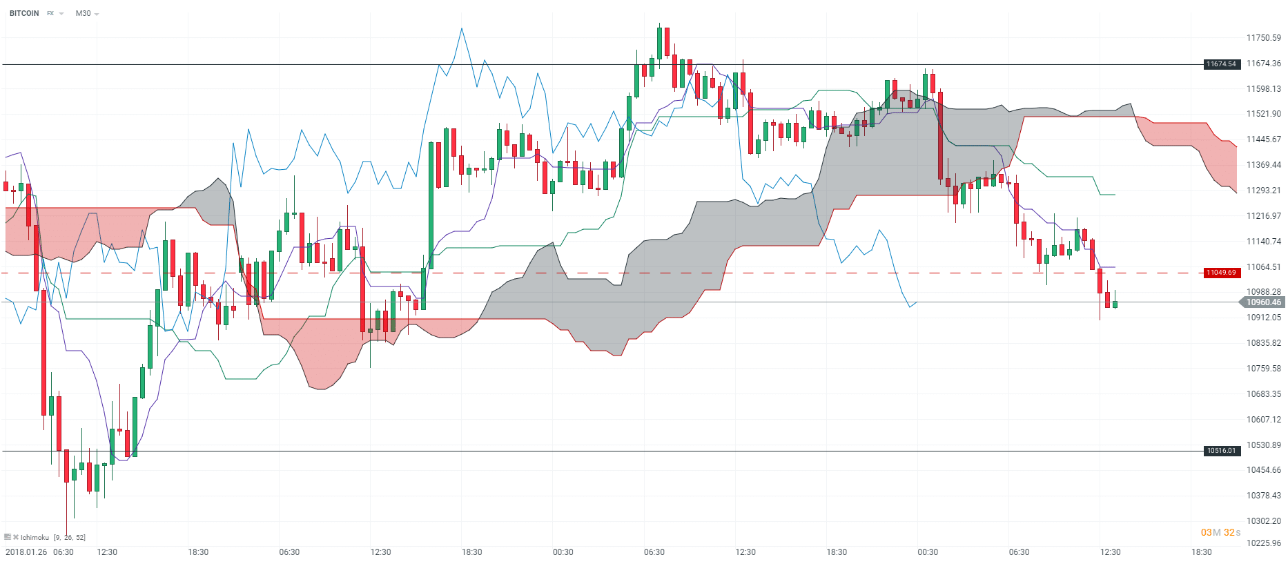1288x564 pixels.
Task: Select the 10516.01 horizontal line price tag
Action: coord(1221,451)
